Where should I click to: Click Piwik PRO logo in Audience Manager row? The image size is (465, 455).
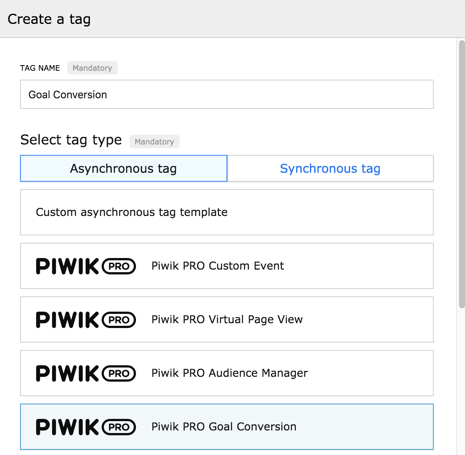[x=86, y=373]
